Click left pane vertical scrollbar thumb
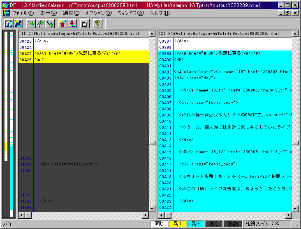 152,143
